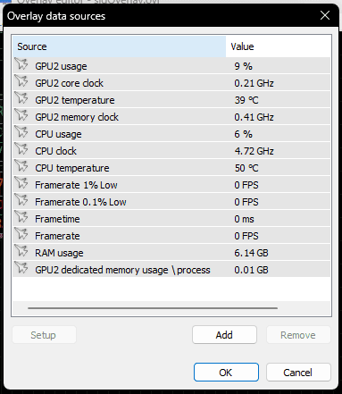342x394 pixels.
Task: Select the icon next to Framerate 1% Low
Action: click(21, 183)
